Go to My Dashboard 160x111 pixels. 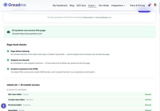(60, 6)
